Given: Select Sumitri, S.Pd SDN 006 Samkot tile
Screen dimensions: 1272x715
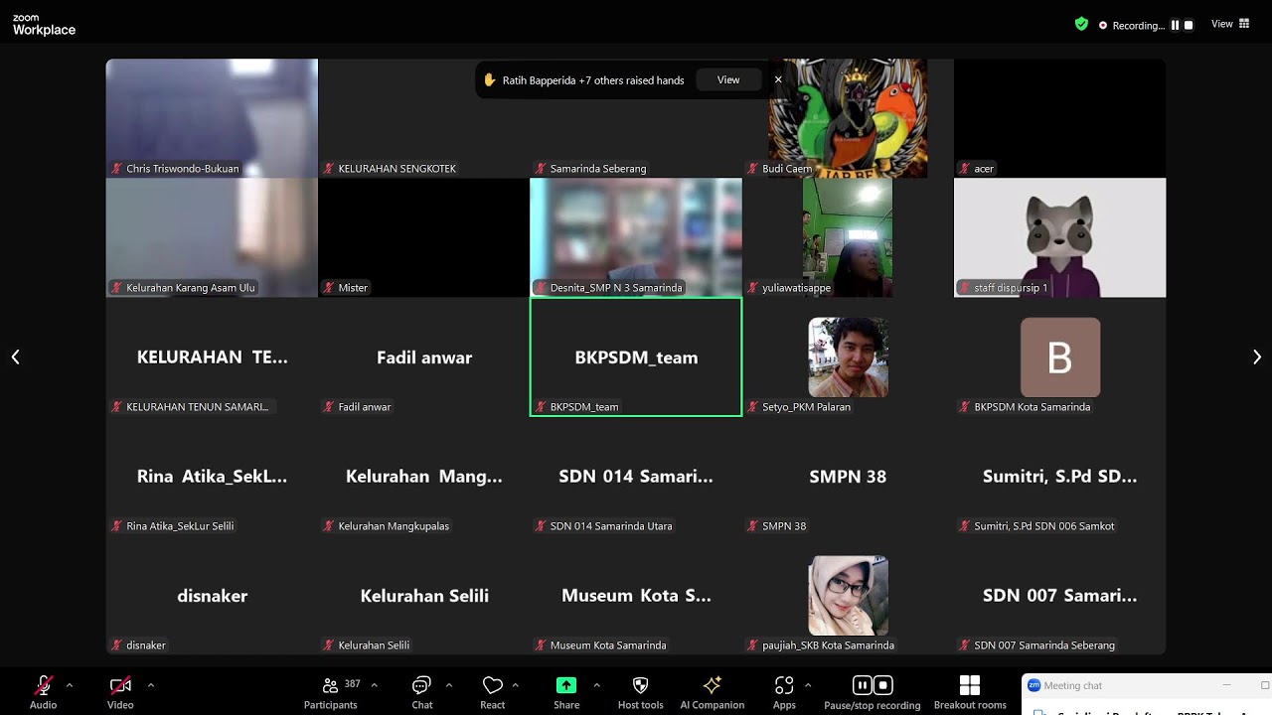Looking at the screenshot, I should click(1059, 476).
